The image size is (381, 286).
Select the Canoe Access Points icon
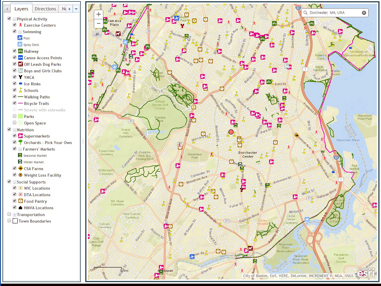point(20,57)
